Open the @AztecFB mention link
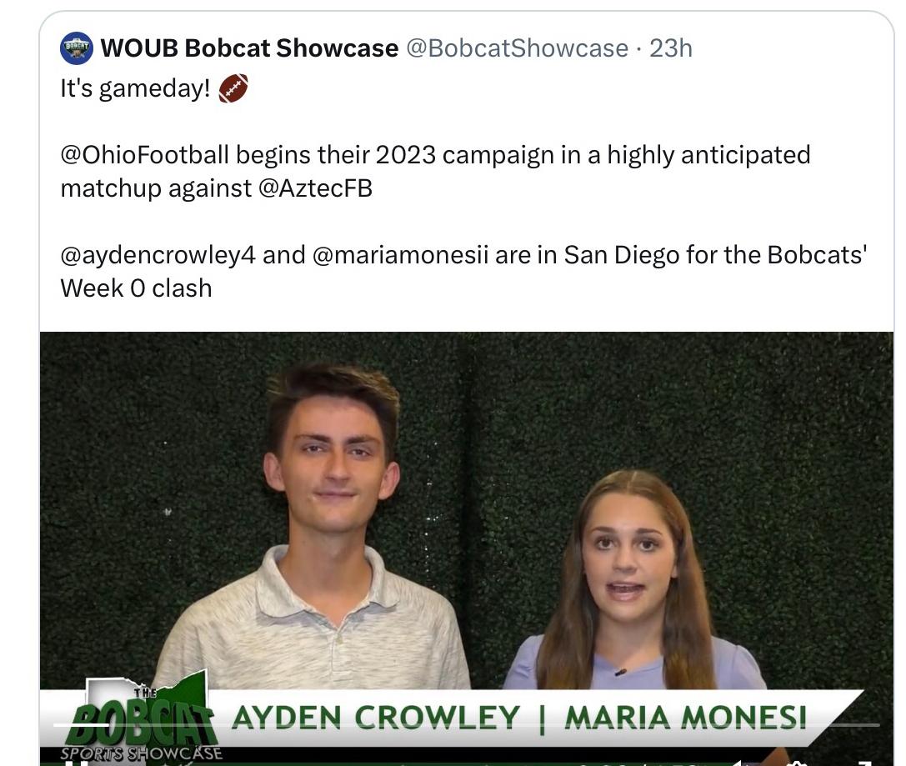Screen dimensions: 906x766 pyautogui.click(x=316, y=188)
